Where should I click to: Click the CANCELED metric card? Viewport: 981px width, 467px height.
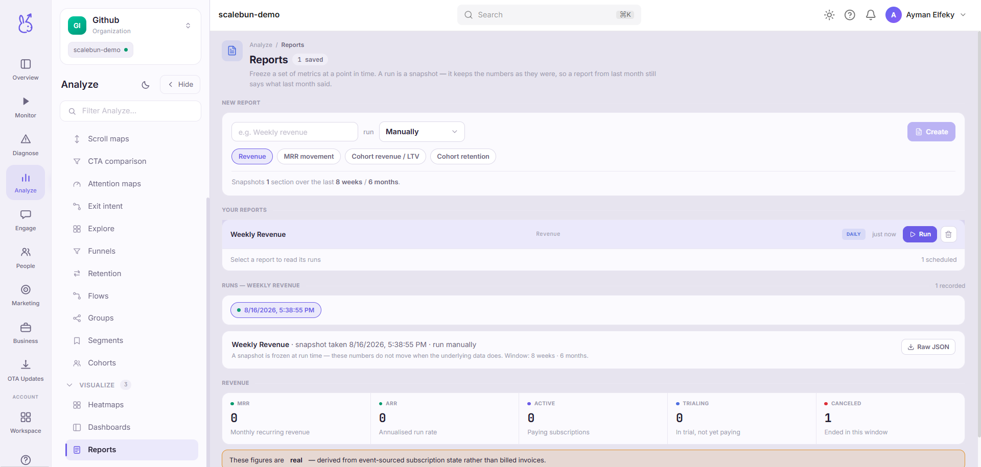tap(890, 418)
